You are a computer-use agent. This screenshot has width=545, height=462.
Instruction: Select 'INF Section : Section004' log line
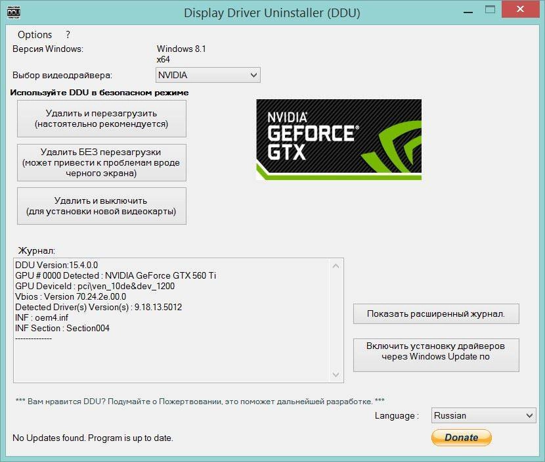click(62, 328)
